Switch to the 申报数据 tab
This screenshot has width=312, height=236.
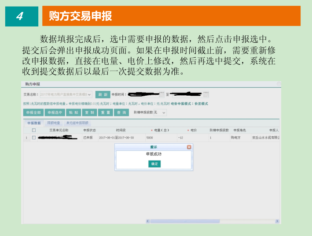click(34, 123)
